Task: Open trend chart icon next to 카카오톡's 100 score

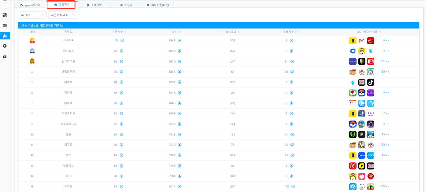Action: coord(122,41)
